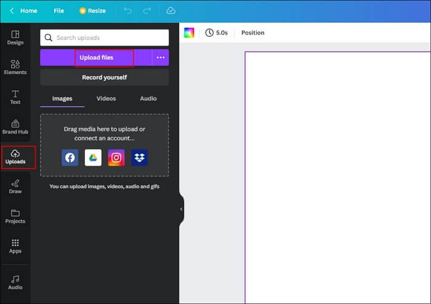Collapse the side panel with arrow handle

pyautogui.click(x=181, y=209)
